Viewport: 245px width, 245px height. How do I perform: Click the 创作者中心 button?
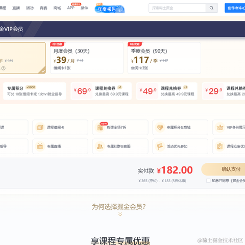coord(235,8)
